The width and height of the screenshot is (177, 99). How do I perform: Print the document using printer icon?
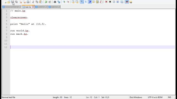[28, 2]
